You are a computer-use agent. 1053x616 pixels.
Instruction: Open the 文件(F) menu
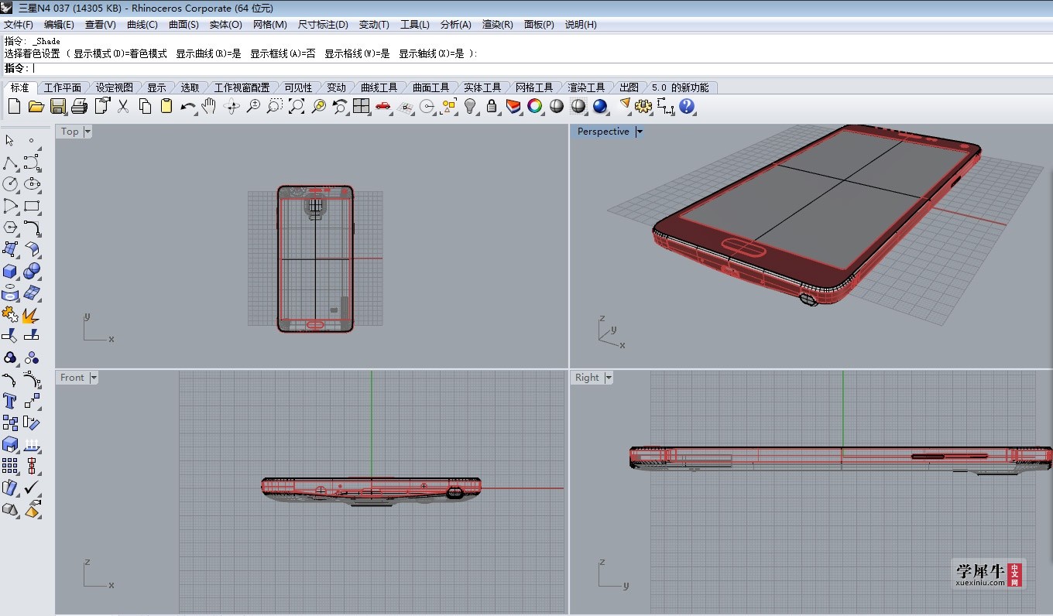point(19,24)
